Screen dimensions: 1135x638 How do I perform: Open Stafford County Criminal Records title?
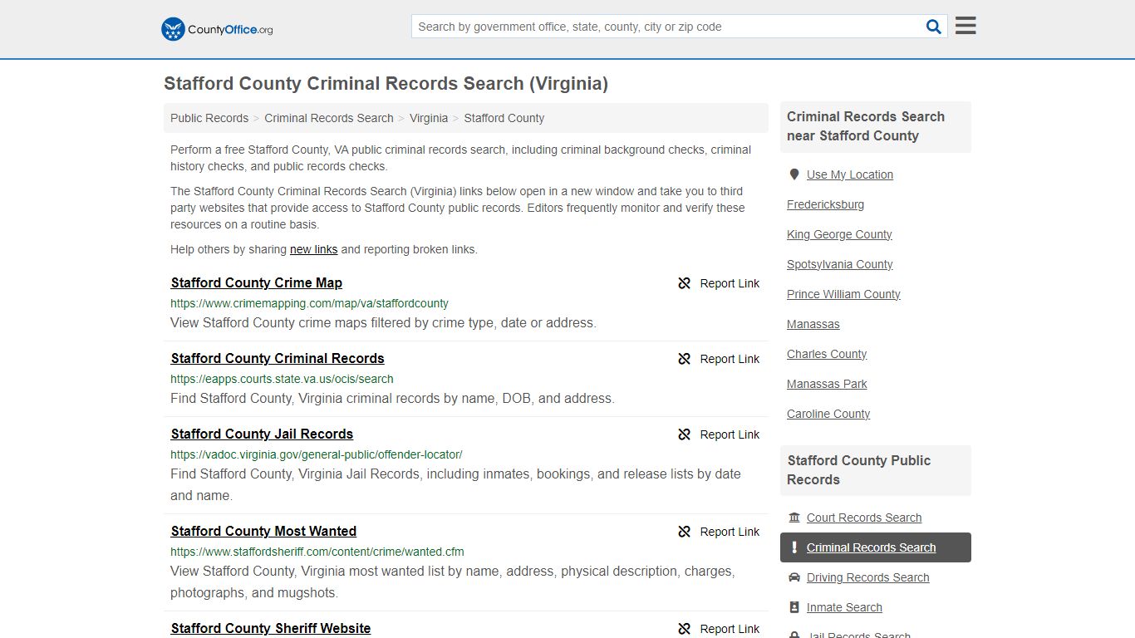point(278,358)
